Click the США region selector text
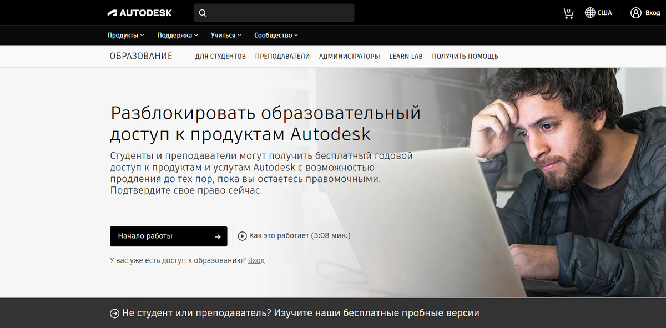Screen dimensions: 666x328 point(604,13)
